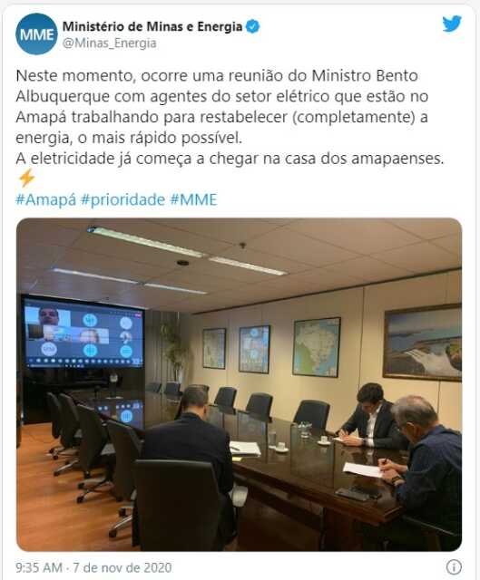Click the @Minas_Energia handle
The width and height of the screenshot is (480, 580).
(x=109, y=43)
